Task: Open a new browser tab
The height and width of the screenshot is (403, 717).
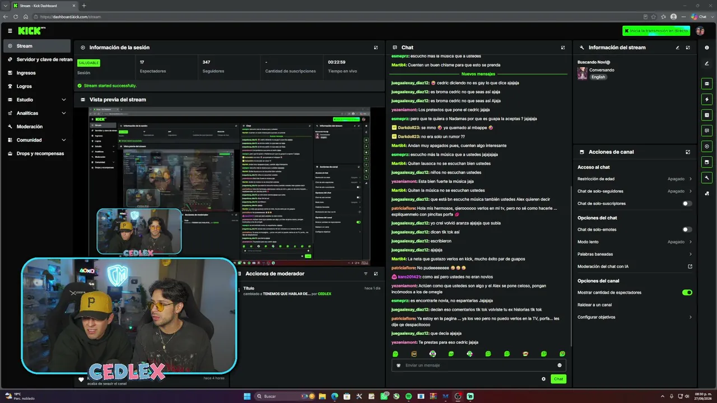Action: (84, 6)
